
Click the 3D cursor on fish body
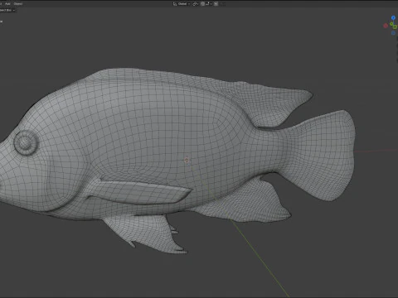pyautogui.click(x=187, y=160)
